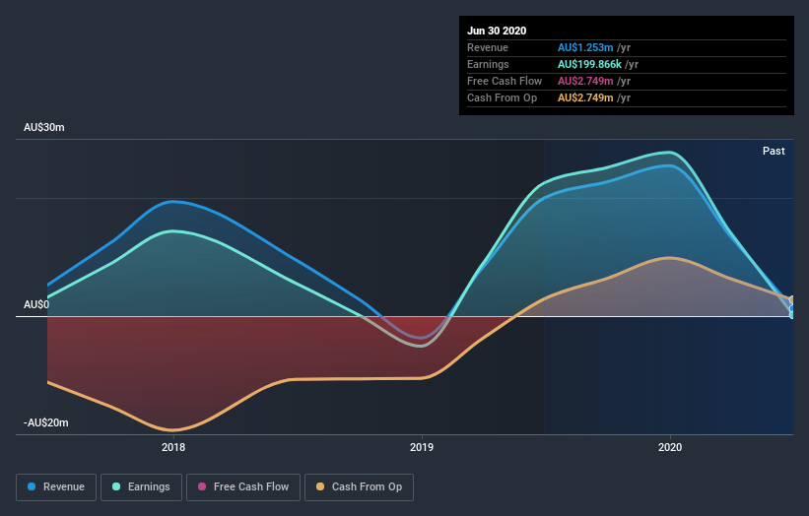Click the Earnings line peak near 2020
This screenshot has width=809, height=516.
pyautogui.click(x=670, y=152)
